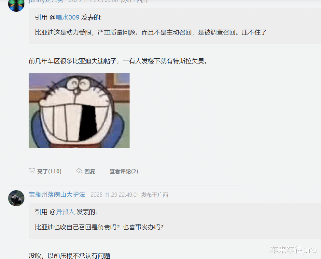Open the Doraemon meme image
Screen dimensions: 321x259
(x=79, y=110)
